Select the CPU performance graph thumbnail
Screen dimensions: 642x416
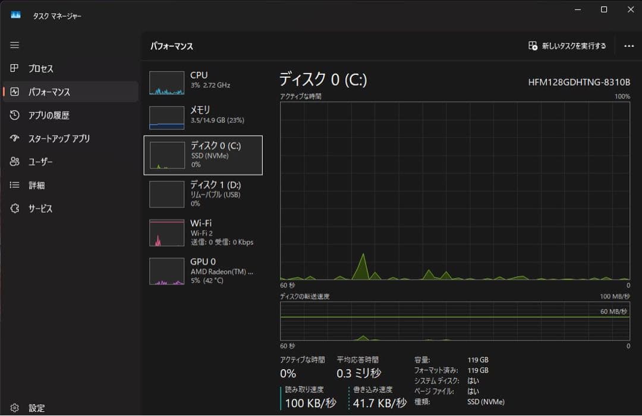pyautogui.click(x=166, y=83)
